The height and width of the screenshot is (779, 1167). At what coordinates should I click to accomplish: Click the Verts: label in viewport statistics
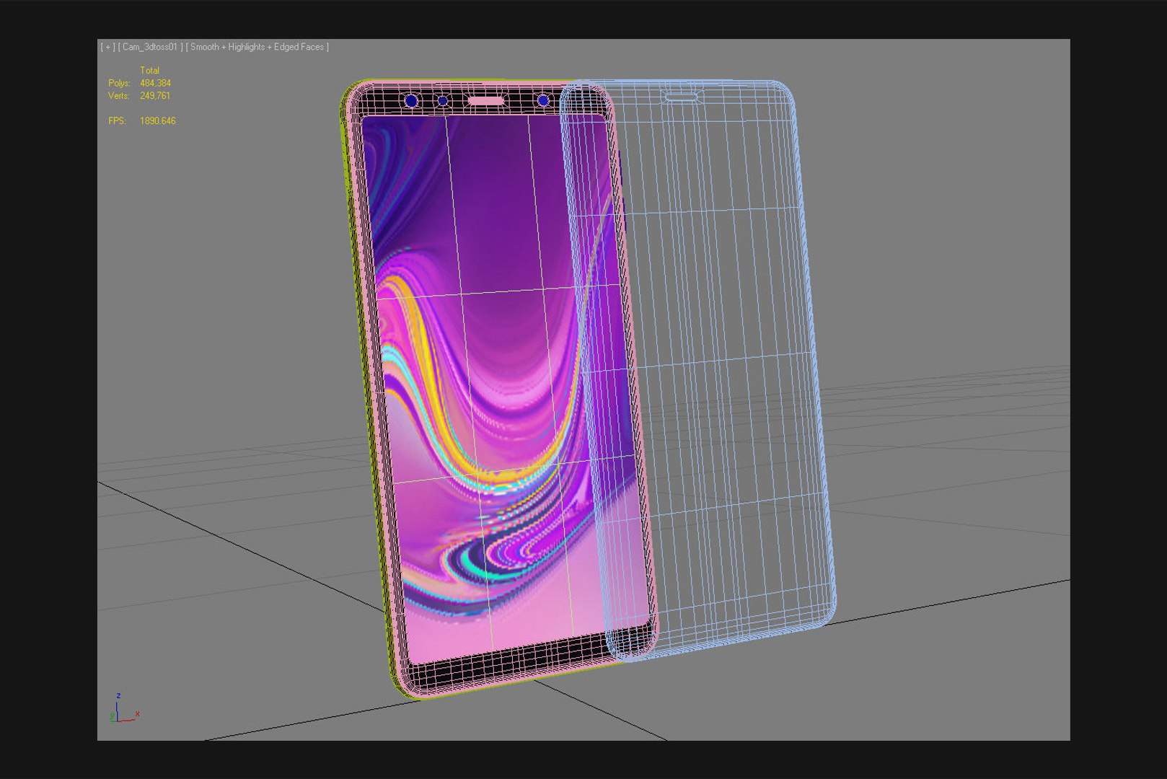pyautogui.click(x=119, y=95)
